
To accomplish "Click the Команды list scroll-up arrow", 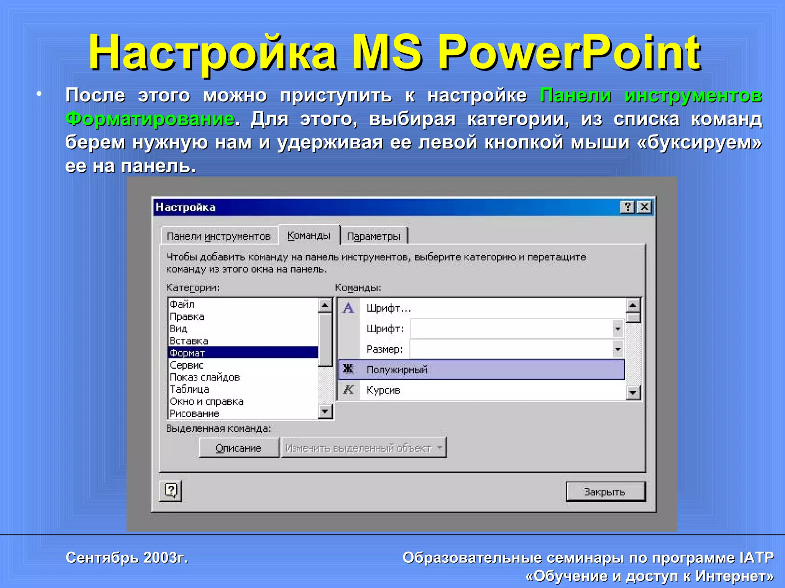I will click(x=633, y=305).
